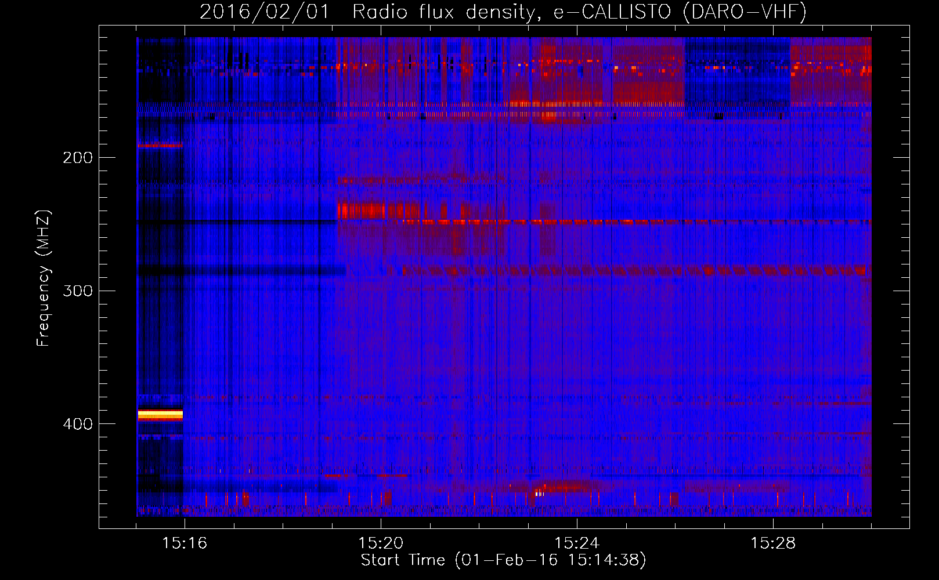
Task: Click the small white spot near 15:23
Action: tap(539, 493)
